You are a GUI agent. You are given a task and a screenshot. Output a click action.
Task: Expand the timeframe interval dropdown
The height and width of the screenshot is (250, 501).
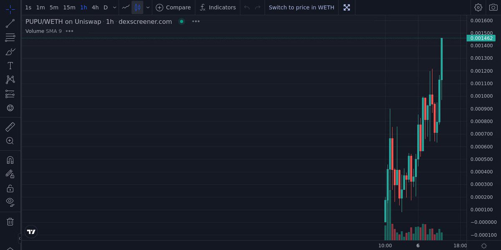coord(114,7)
